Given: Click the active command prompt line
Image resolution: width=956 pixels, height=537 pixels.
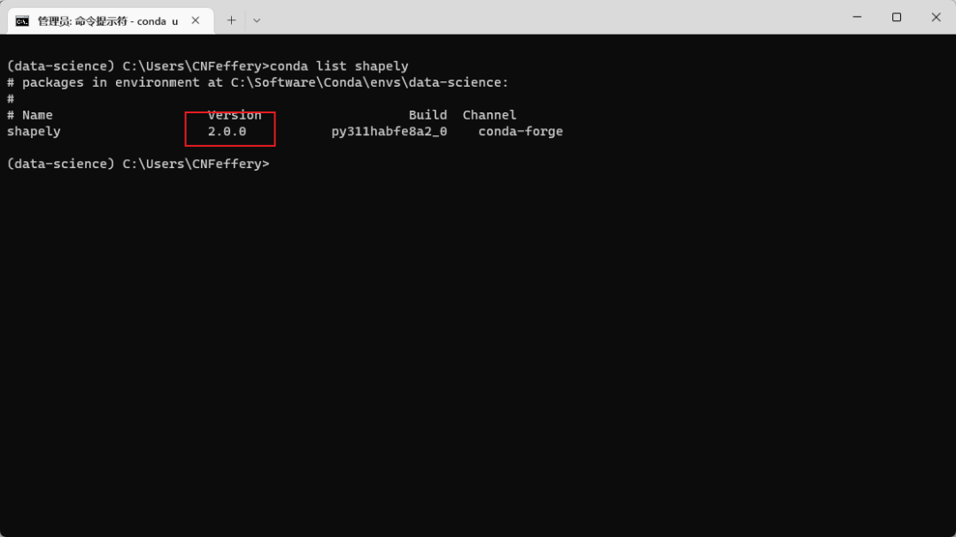Looking at the screenshot, I should point(138,163).
